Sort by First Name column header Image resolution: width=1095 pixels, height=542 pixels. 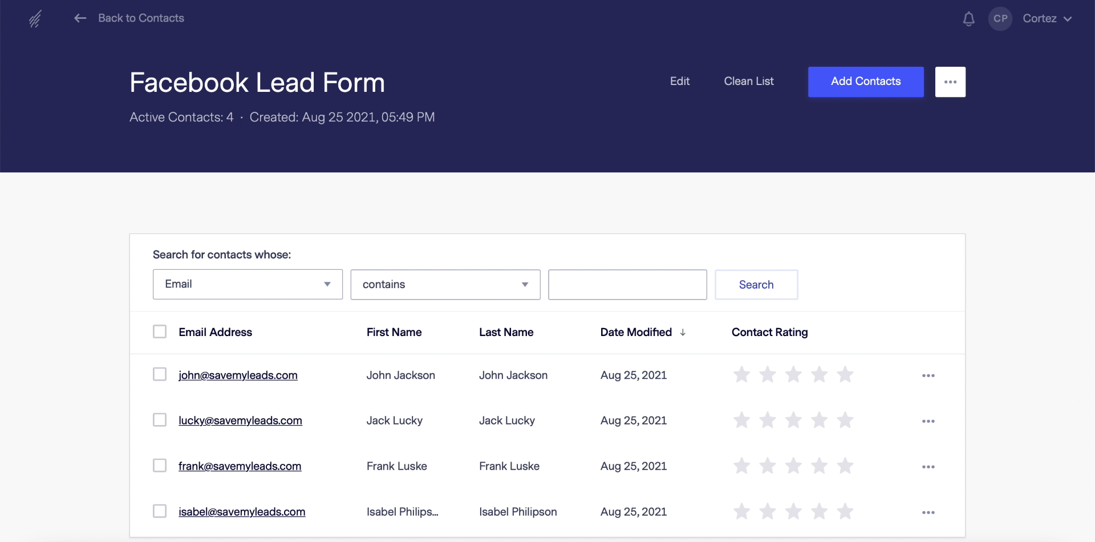(x=394, y=332)
